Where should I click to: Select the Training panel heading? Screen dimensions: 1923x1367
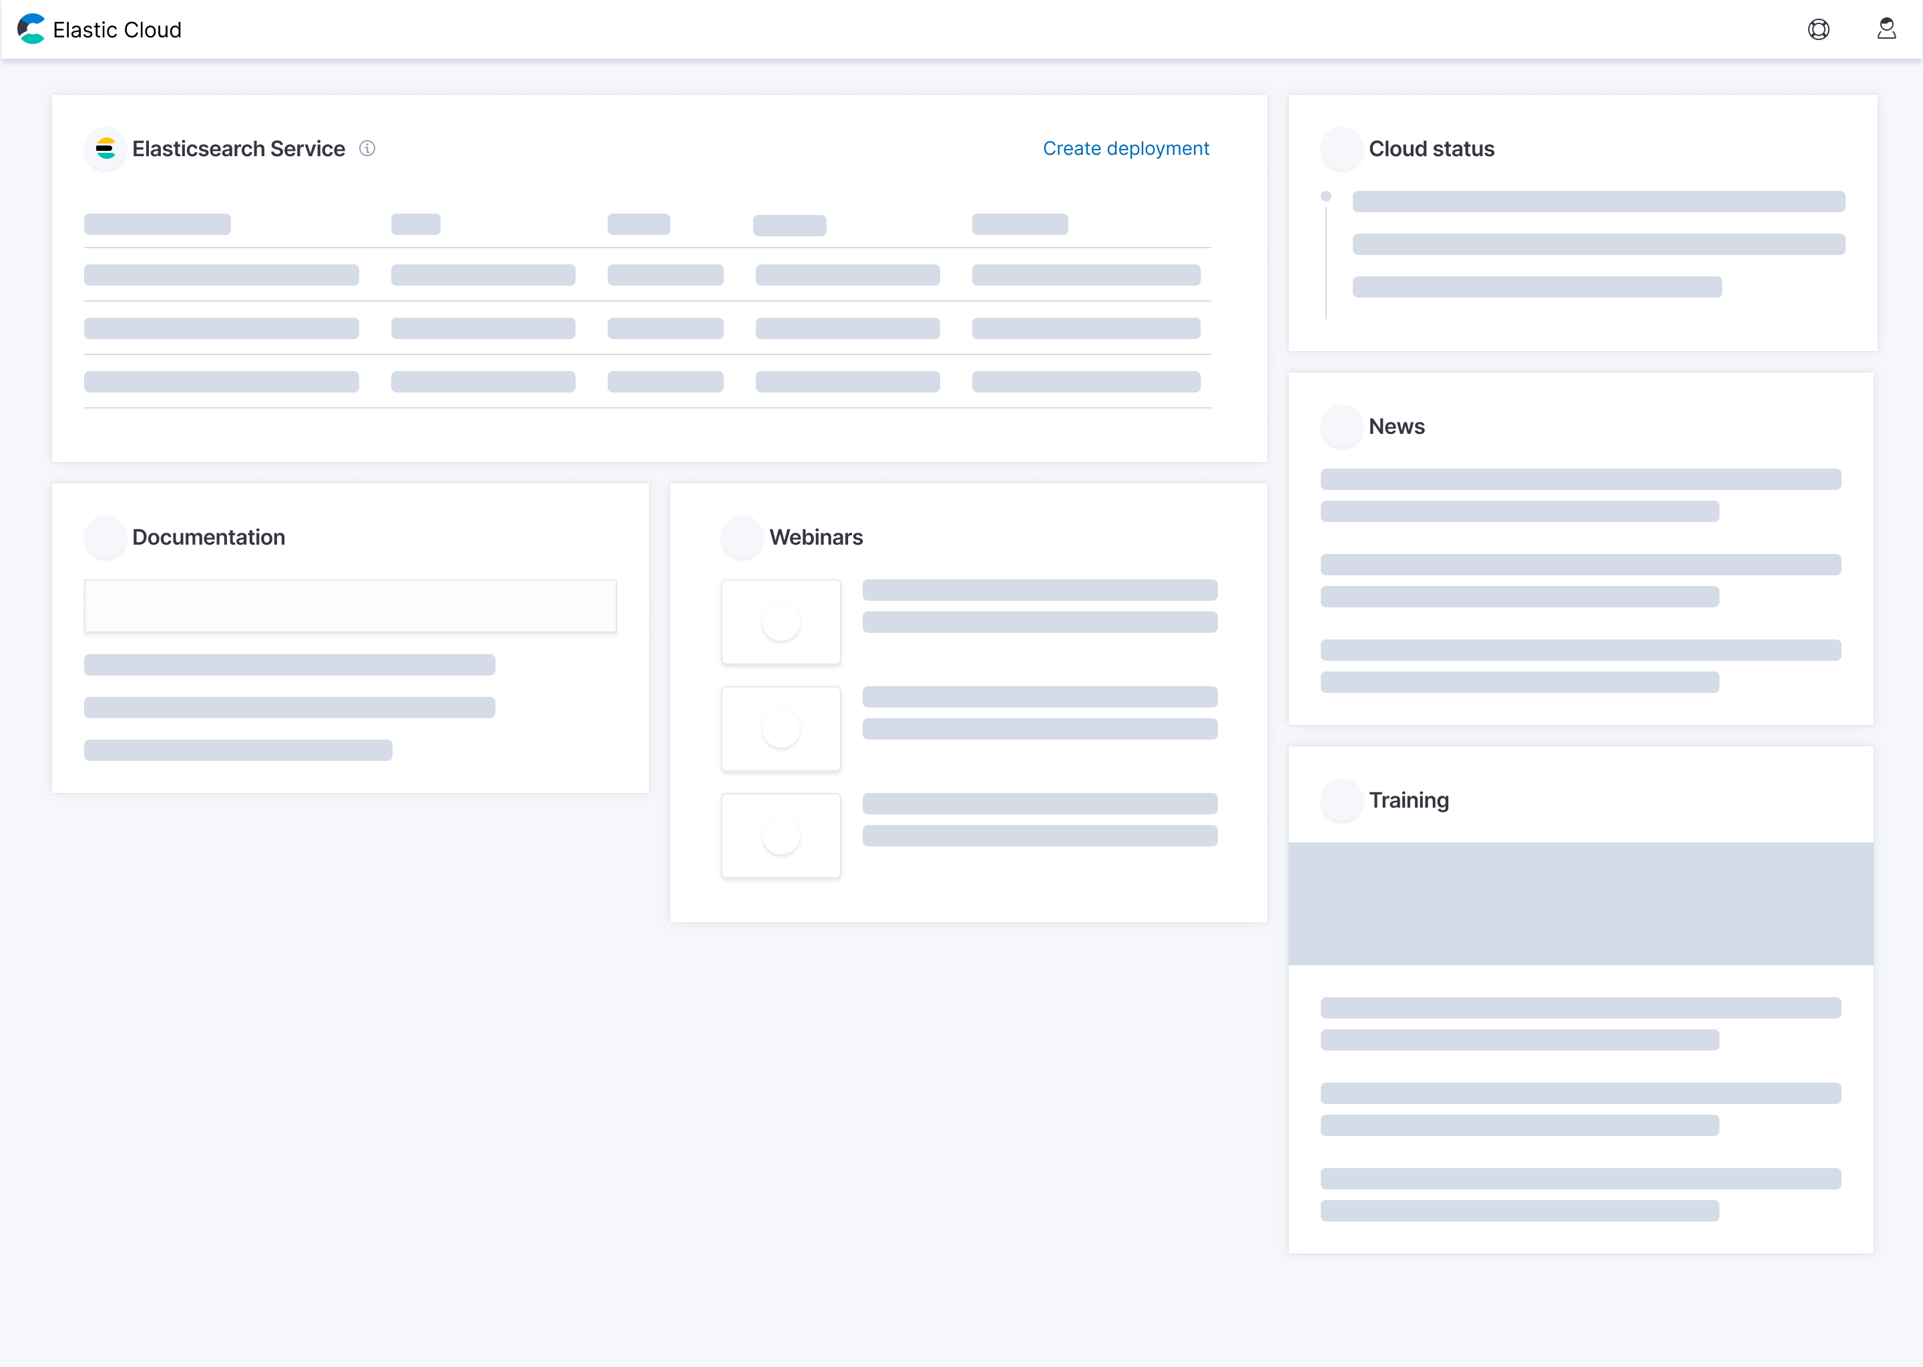[1409, 800]
